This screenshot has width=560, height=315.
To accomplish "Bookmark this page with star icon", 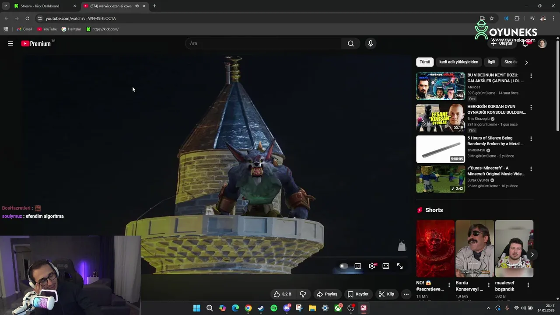I will click(x=492, y=18).
